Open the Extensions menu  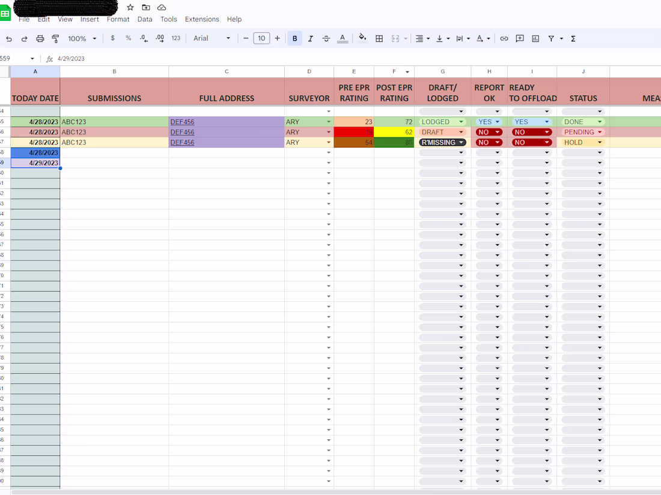202,19
